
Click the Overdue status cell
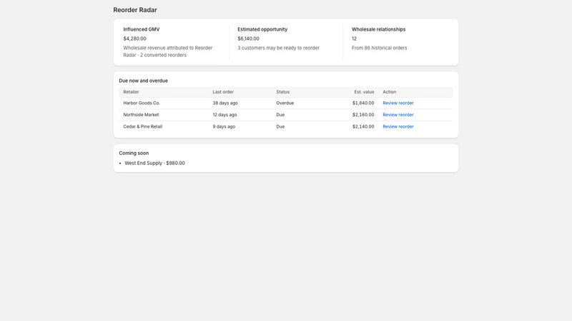pyautogui.click(x=285, y=103)
